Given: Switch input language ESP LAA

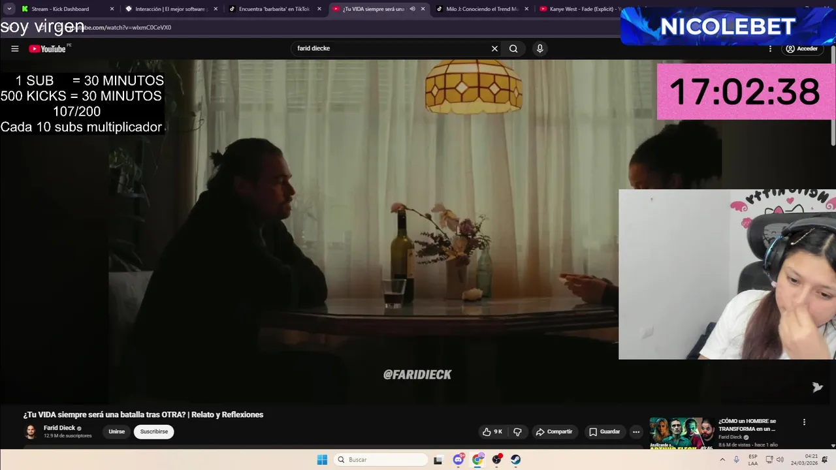Looking at the screenshot, I should click(x=753, y=460).
